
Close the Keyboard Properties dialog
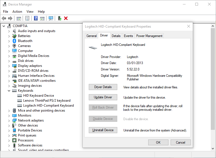pos(189,26)
